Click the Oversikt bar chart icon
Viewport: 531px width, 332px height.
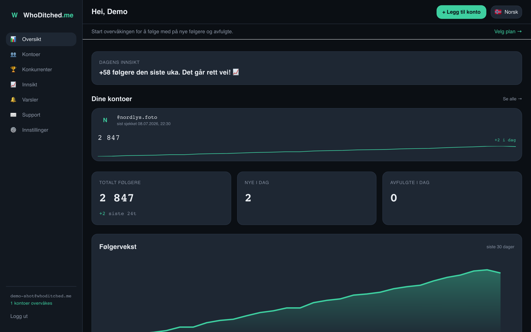pyautogui.click(x=13, y=39)
